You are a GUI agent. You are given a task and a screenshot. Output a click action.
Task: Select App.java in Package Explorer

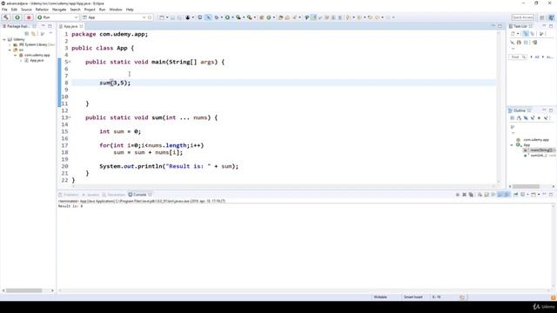(37, 61)
